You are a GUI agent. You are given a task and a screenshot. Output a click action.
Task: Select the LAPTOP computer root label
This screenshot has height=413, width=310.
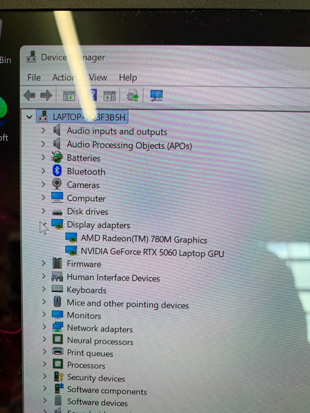(x=89, y=117)
